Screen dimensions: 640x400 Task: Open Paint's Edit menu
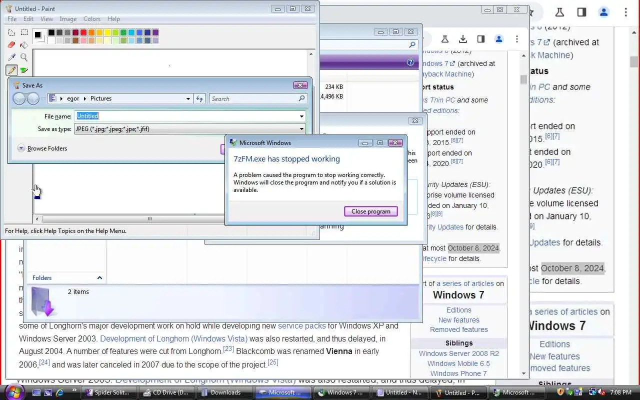coord(28,19)
